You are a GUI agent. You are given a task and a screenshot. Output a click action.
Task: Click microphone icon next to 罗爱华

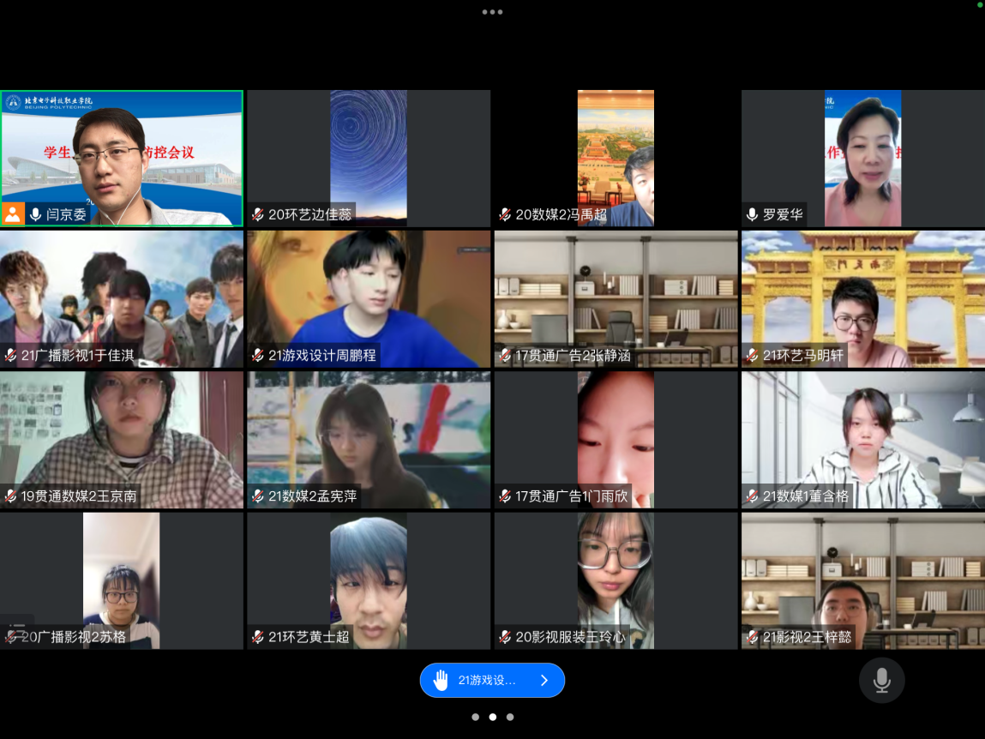point(752,214)
